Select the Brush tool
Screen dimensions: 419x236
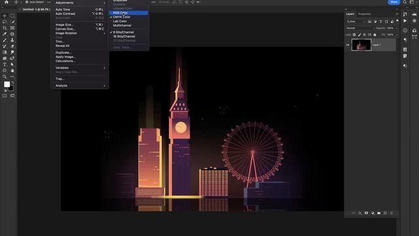click(5, 40)
